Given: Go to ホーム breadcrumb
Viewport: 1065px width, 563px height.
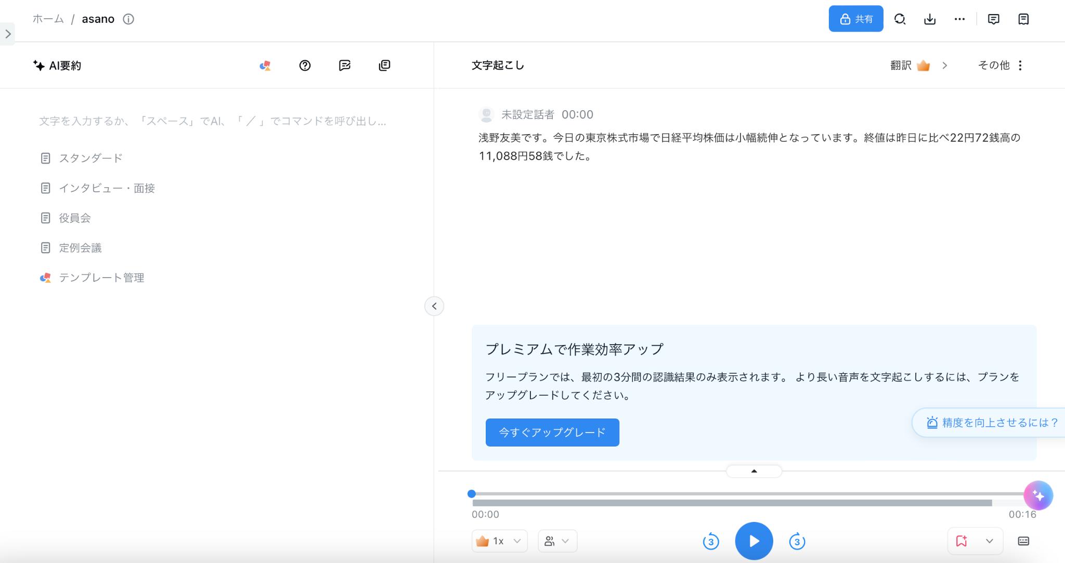Looking at the screenshot, I should click(48, 19).
